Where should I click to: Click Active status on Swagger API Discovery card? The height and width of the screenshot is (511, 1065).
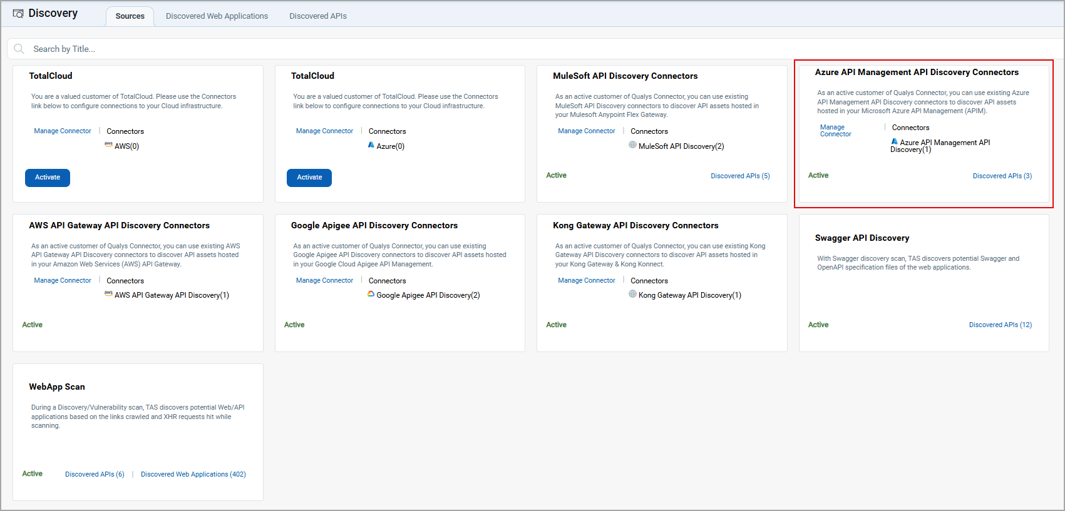(x=818, y=325)
